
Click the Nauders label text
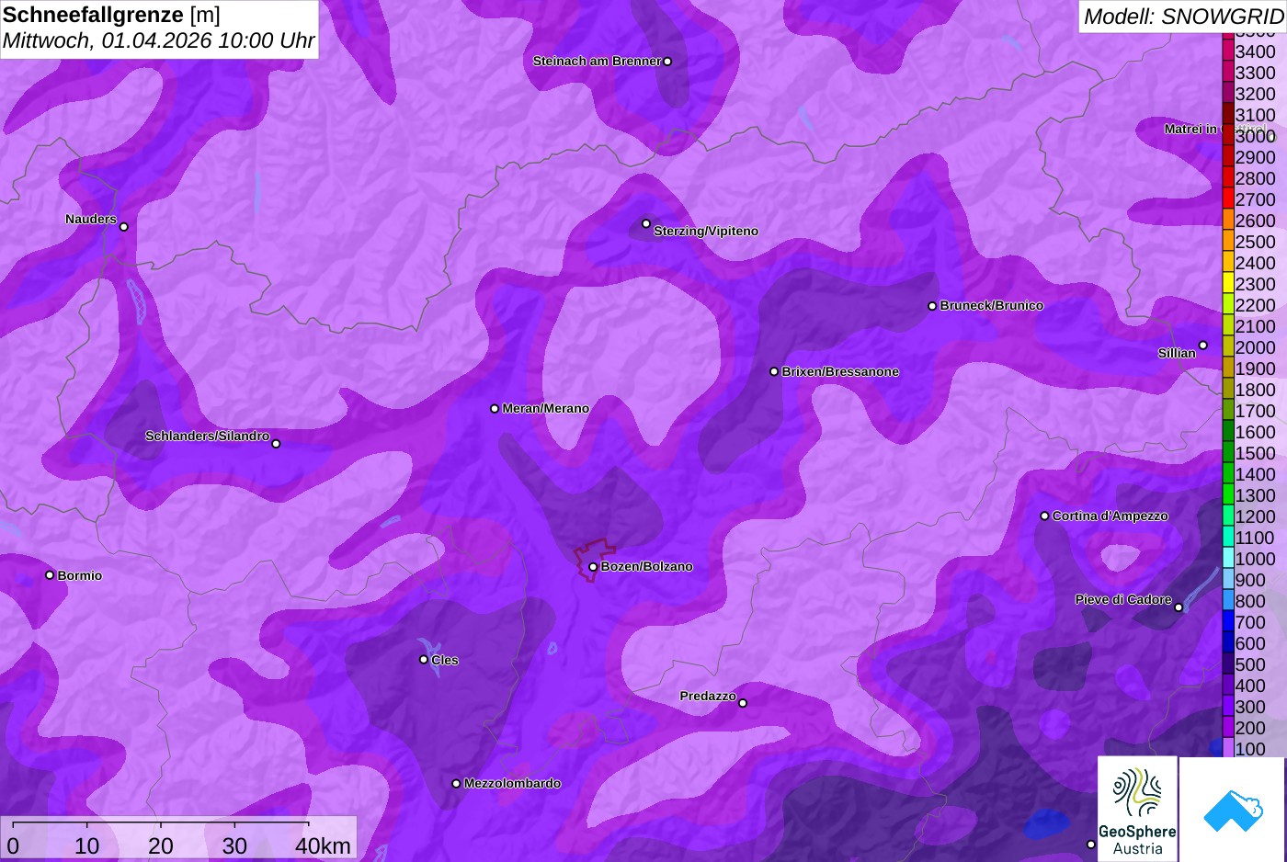click(91, 220)
